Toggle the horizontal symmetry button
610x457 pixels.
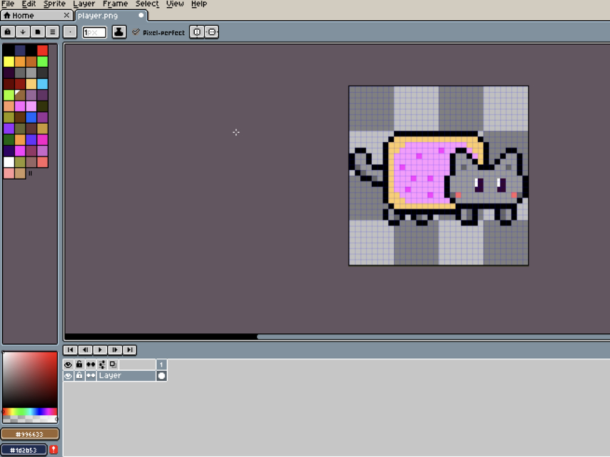tap(197, 32)
